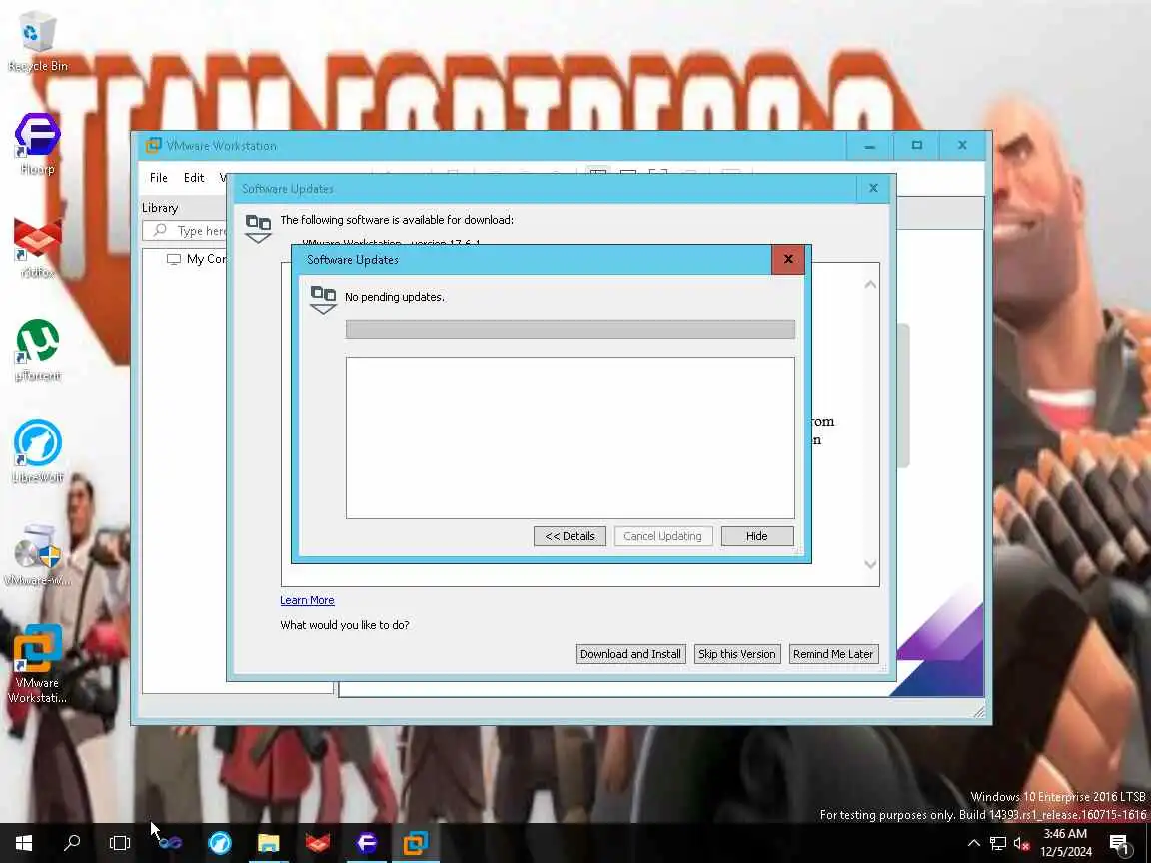Minimize the VMware Workstation window
The image size is (1151, 863).
click(870, 145)
